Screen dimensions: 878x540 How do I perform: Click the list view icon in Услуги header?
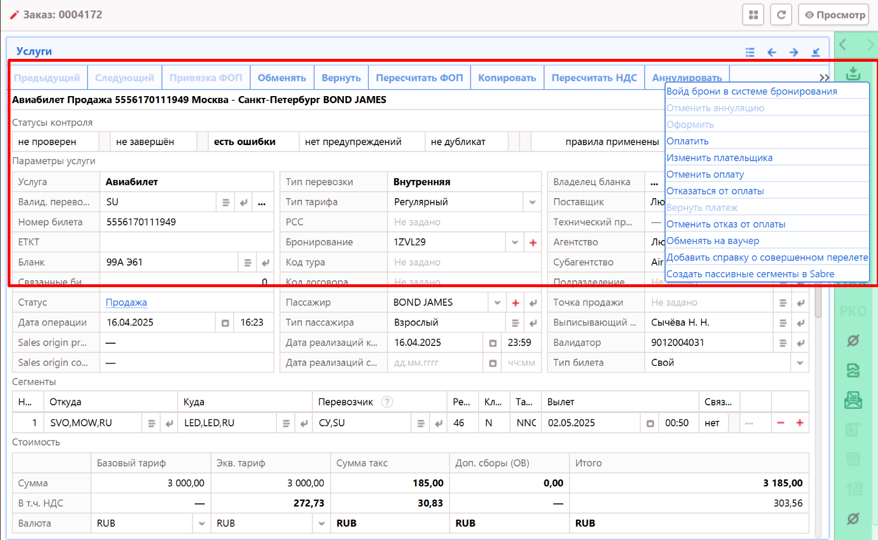point(750,52)
